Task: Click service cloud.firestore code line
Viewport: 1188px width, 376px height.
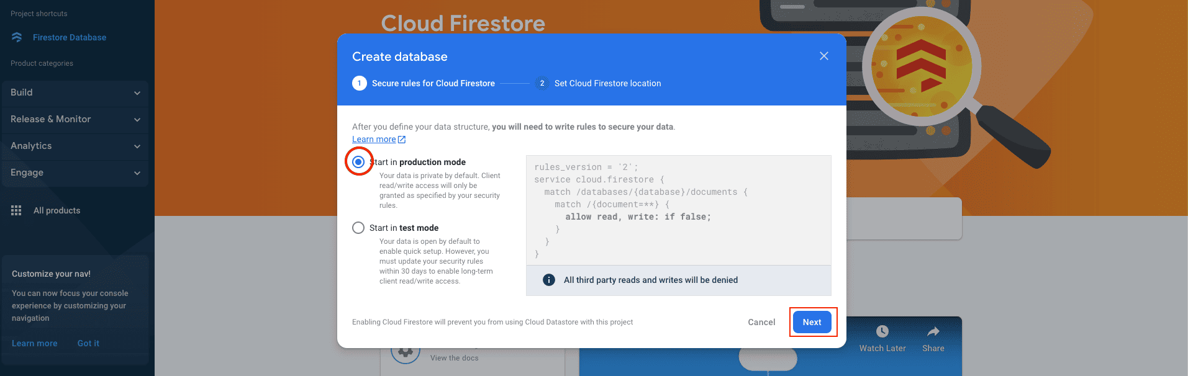Action: pyautogui.click(x=599, y=179)
